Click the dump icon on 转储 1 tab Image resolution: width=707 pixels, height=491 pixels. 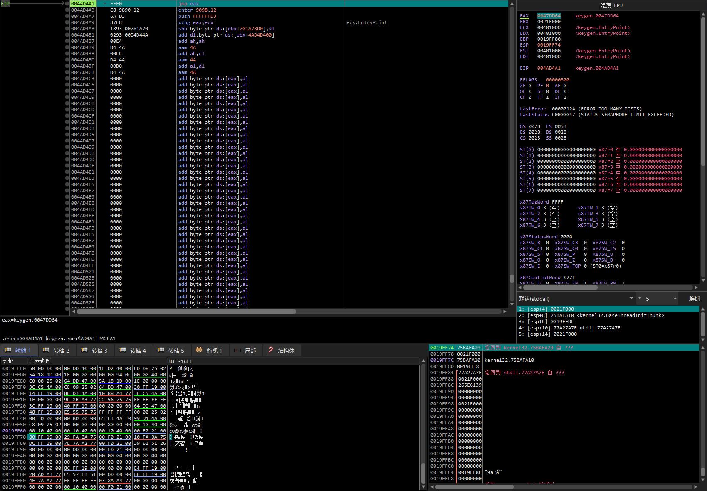(x=8, y=350)
